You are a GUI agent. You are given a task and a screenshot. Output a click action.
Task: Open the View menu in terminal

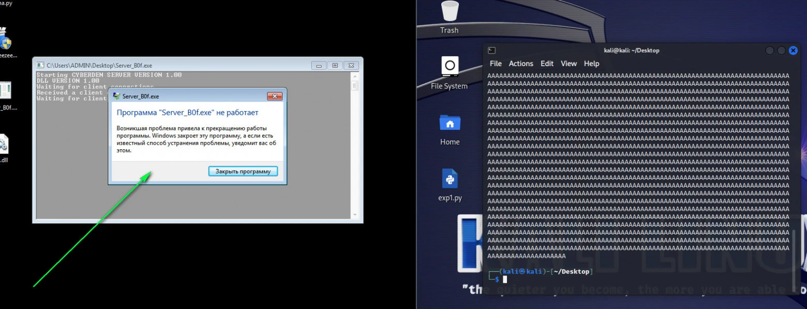[569, 64]
